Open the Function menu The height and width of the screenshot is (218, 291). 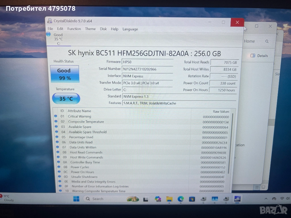point(74,29)
